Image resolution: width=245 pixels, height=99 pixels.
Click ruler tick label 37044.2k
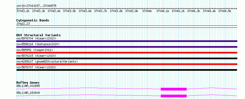[x=178, y=11]
